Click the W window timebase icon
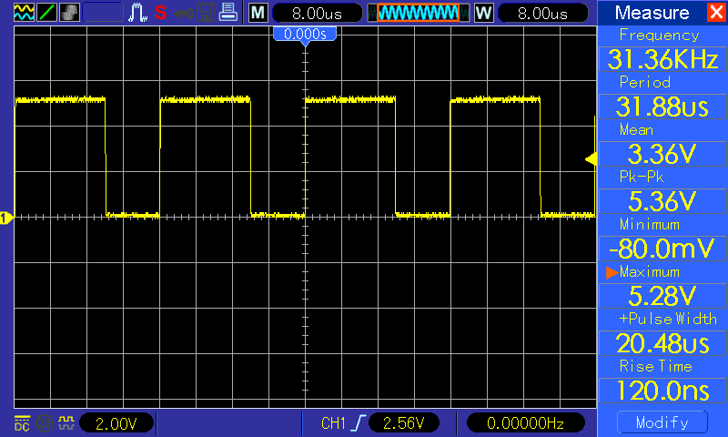 point(483,13)
